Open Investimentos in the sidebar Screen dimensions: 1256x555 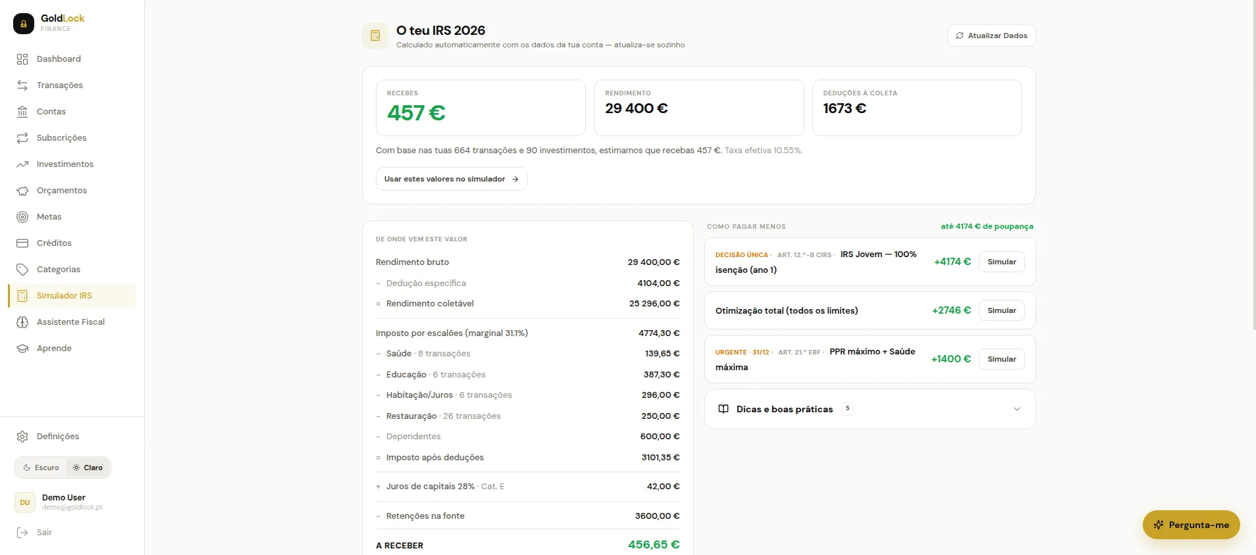(x=72, y=164)
